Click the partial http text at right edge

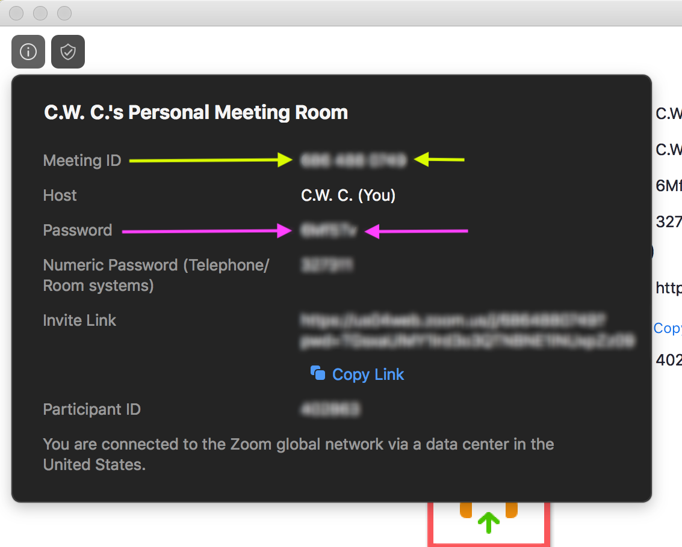tap(669, 287)
